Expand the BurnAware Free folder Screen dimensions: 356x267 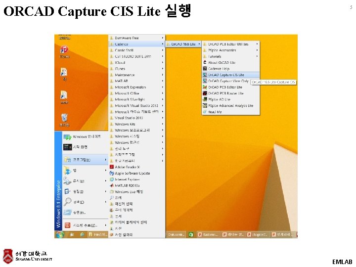point(137,38)
